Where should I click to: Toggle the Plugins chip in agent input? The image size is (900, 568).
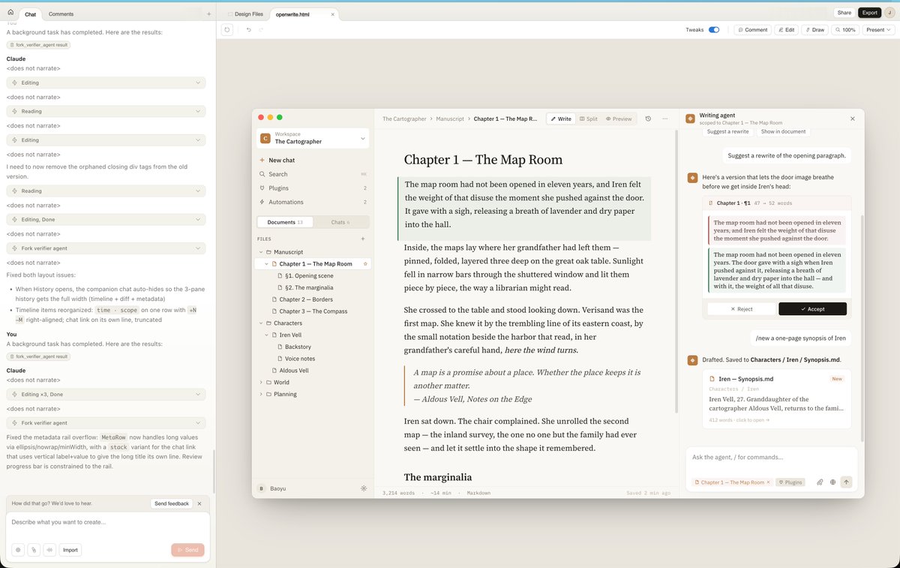tap(790, 482)
